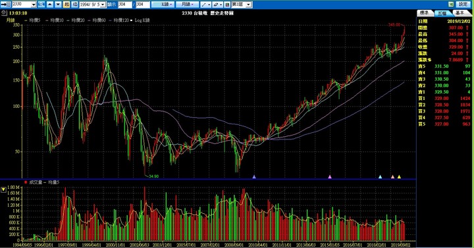Open the stock code 2330 dropdown arrow
The image size is (474, 248).
click(x=34, y=5)
